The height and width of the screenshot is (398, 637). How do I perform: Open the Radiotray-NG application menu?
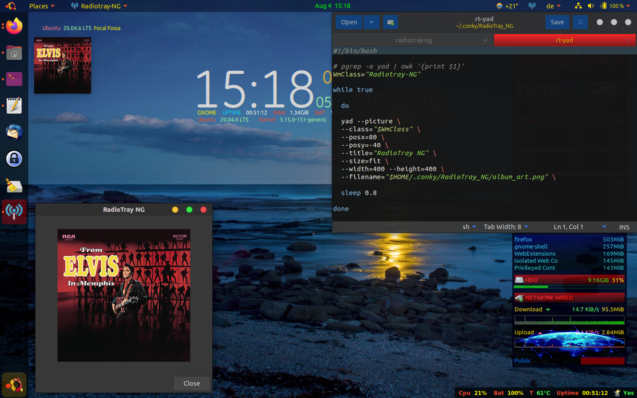(x=100, y=6)
